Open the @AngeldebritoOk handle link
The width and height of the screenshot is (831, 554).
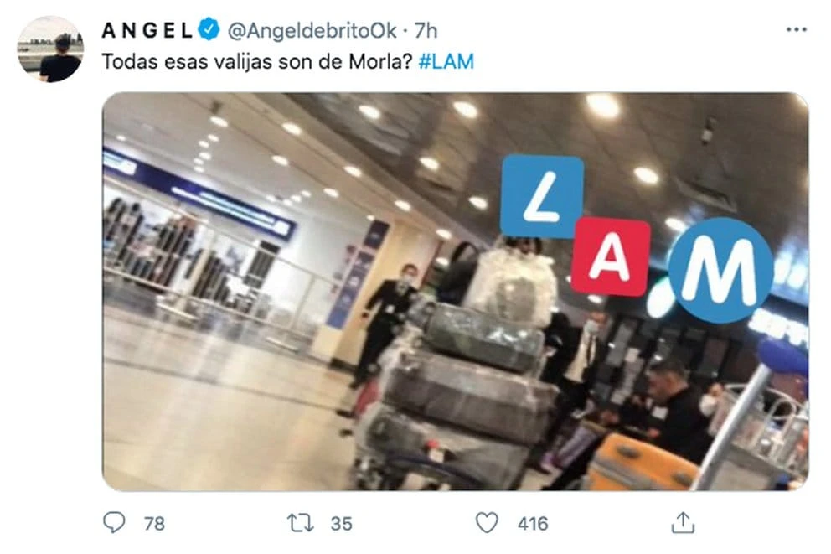(x=312, y=31)
